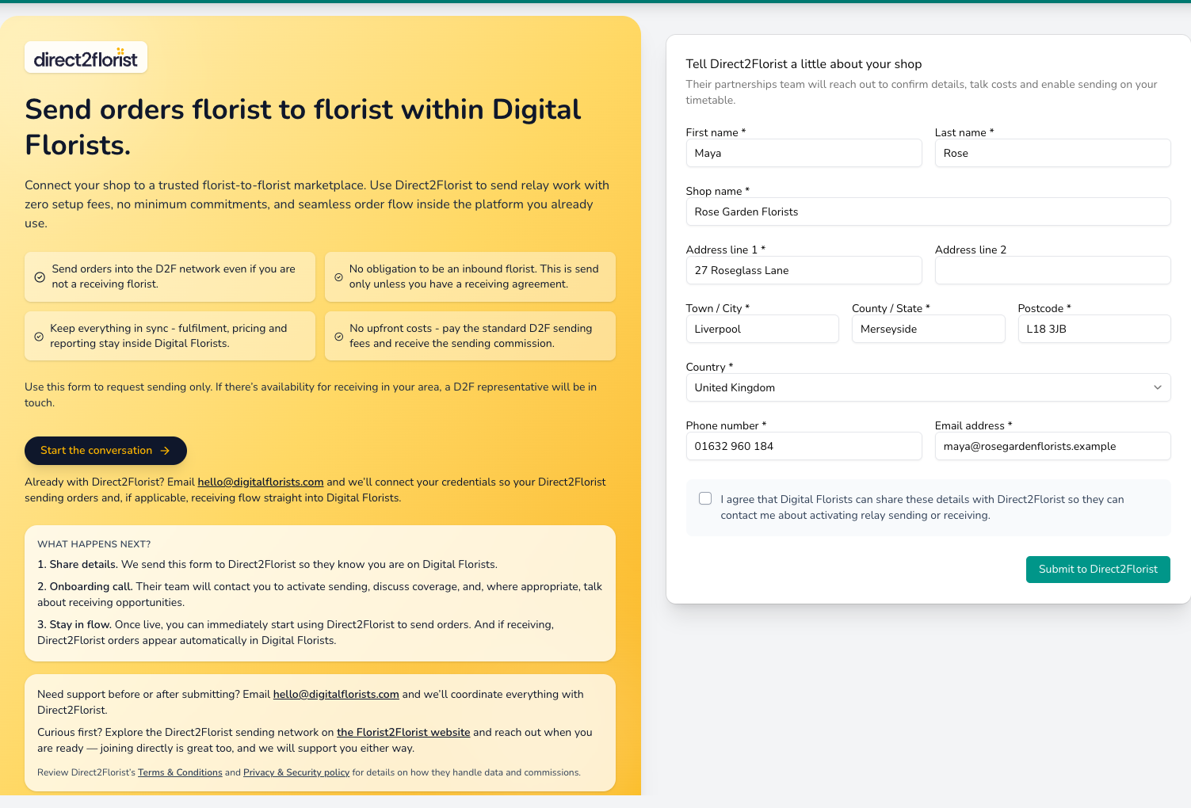Click the 'First name *' label
Viewport: 1191px width, 808px height.
(716, 132)
